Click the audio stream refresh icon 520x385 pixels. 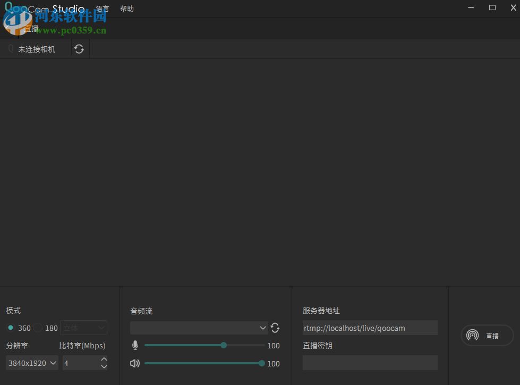275,328
